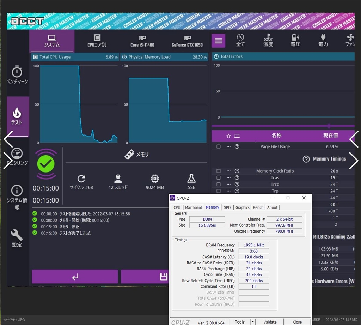Click the favorites star column header
Screen dimensions: 361x325
(x=228, y=136)
